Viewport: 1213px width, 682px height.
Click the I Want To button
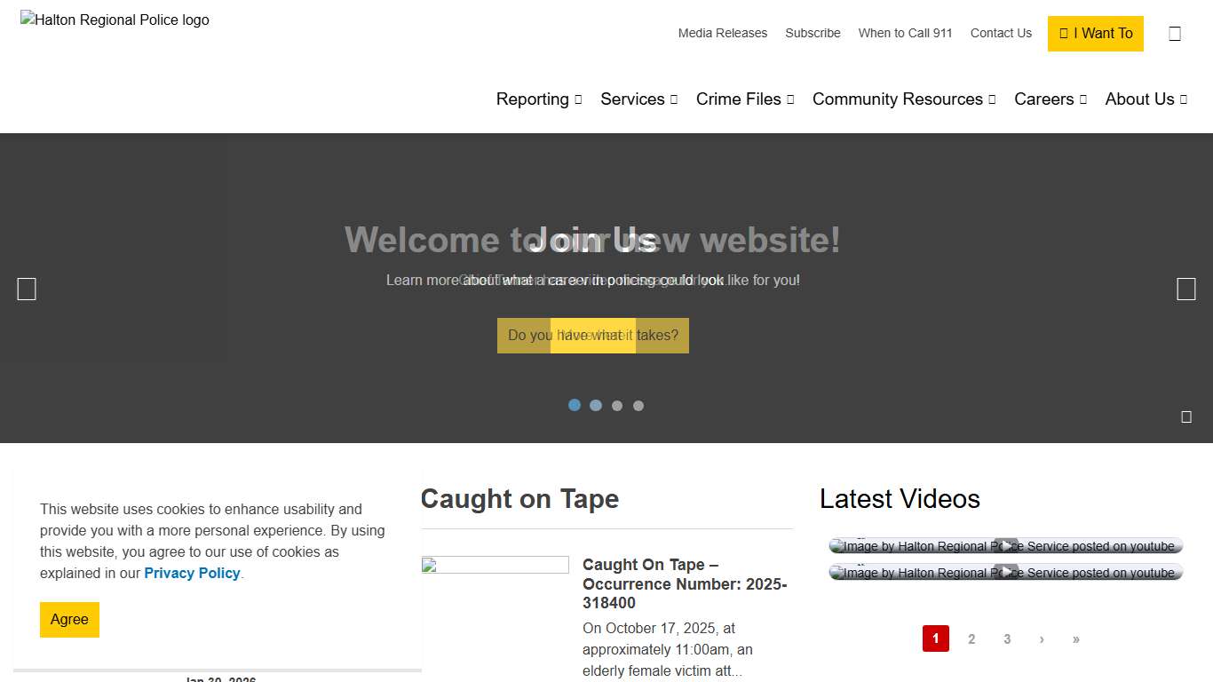point(1095,34)
